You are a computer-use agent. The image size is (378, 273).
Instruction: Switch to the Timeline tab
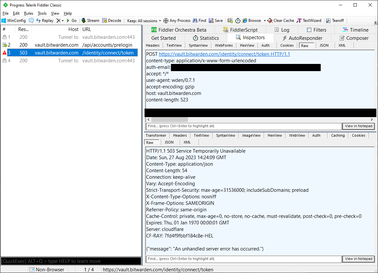click(356, 30)
